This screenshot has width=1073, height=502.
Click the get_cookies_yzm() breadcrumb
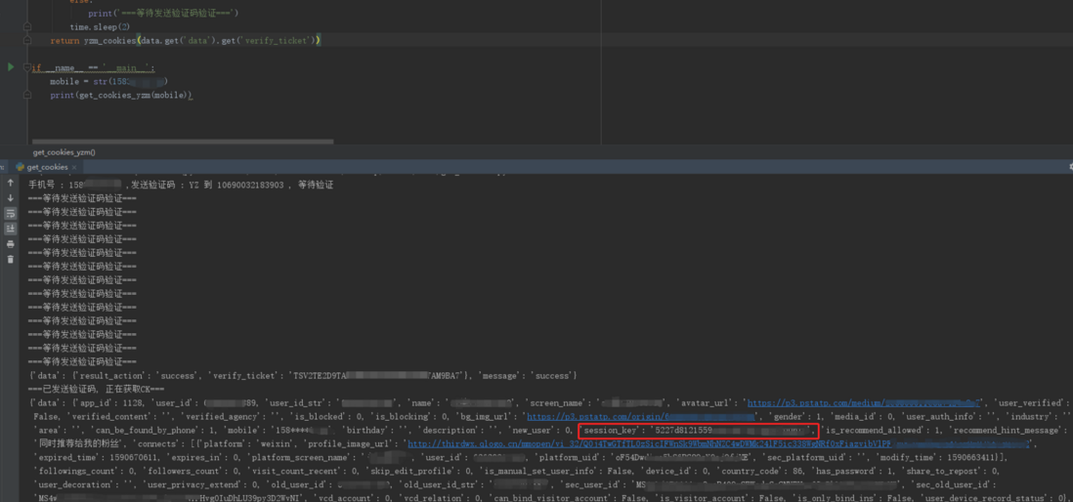(64, 152)
